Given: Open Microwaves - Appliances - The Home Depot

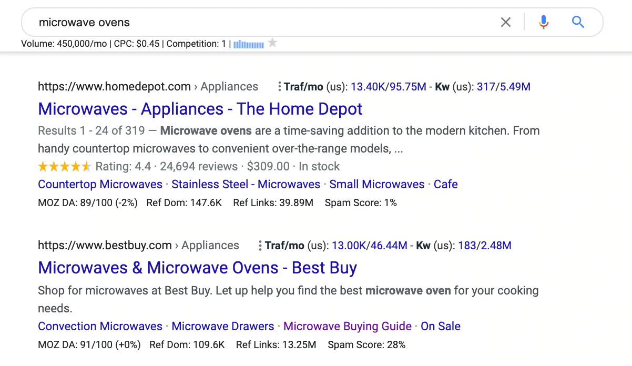Looking at the screenshot, I should [200, 109].
